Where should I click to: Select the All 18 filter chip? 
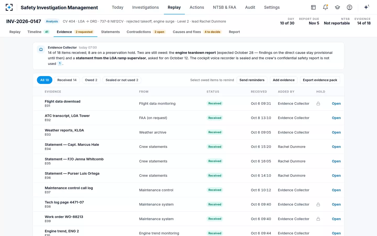(x=45, y=80)
